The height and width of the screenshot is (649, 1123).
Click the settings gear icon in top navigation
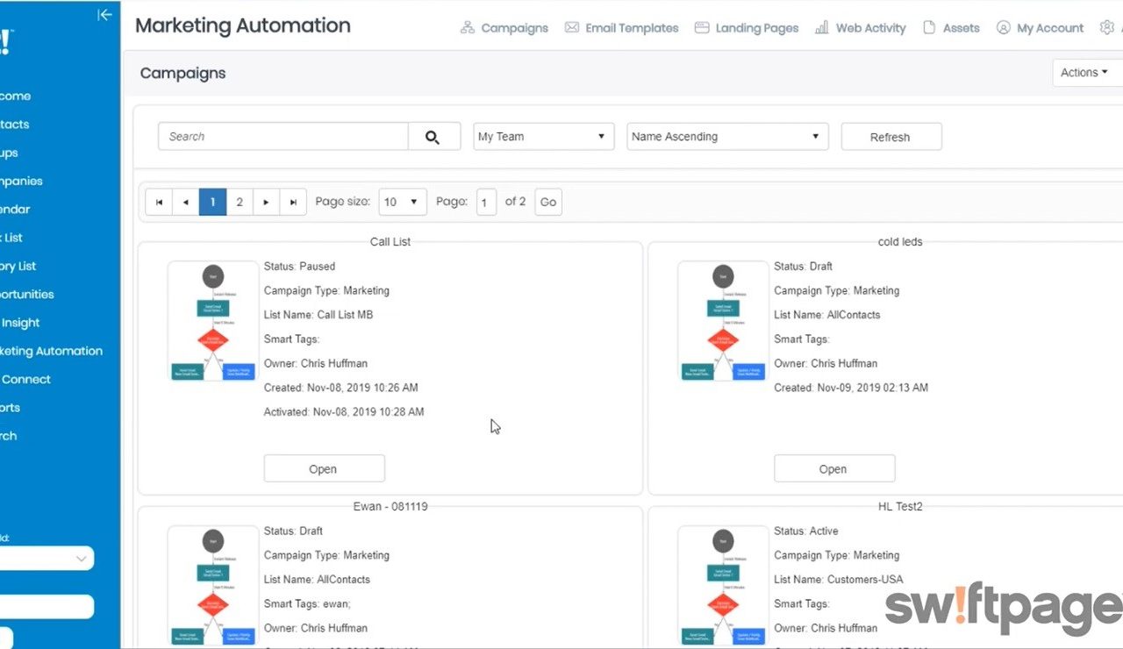click(x=1105, y=28)
